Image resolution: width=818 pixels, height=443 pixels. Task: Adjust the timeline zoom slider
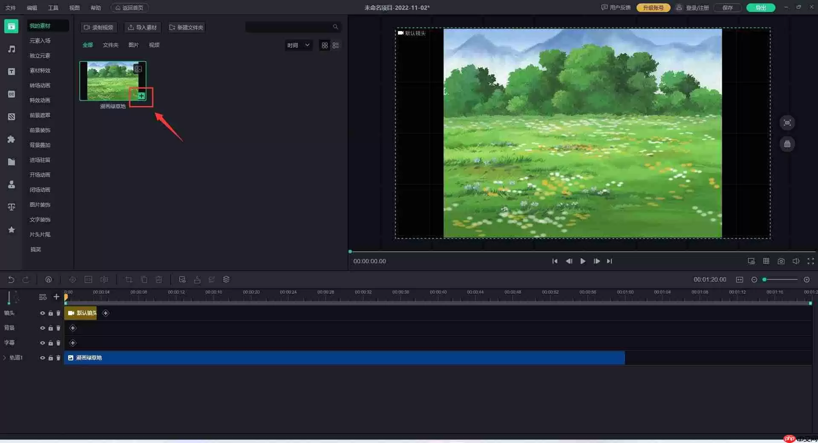[780, 279]
